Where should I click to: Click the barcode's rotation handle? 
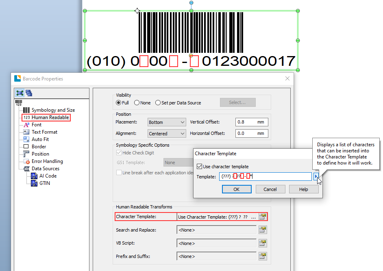click(191, 3)
